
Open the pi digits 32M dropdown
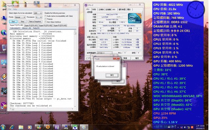point(38,13)
